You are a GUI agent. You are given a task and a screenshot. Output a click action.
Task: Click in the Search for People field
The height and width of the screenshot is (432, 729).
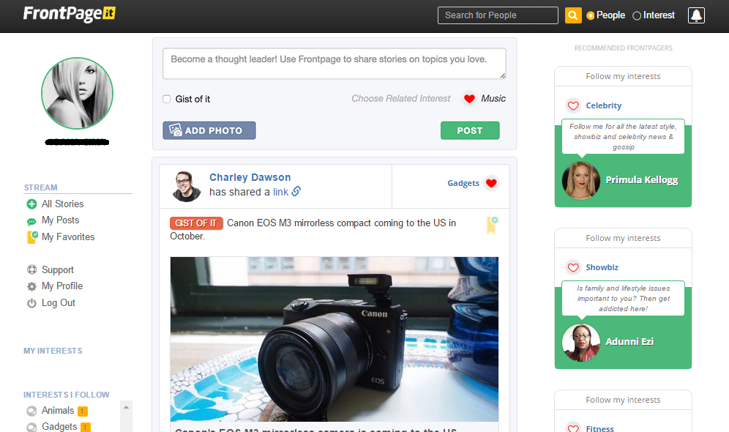(498, 15)
